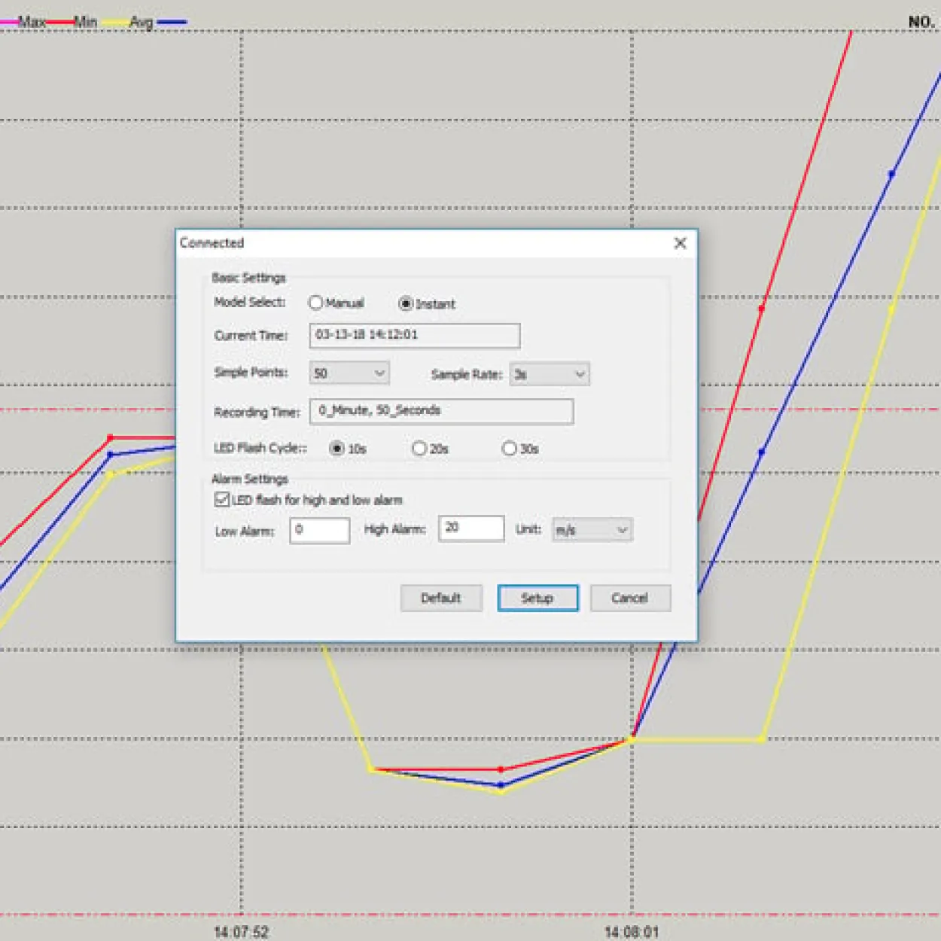Click the Default button
This screenshot has height=941, width=941.
tap(441, 598)
